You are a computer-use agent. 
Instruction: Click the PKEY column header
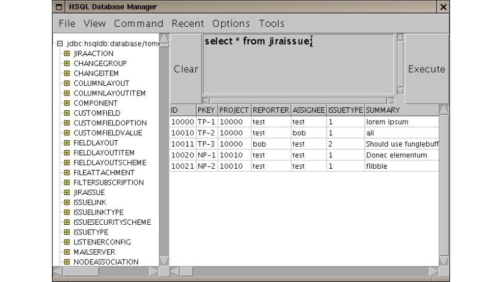click(x=207, y=110)
